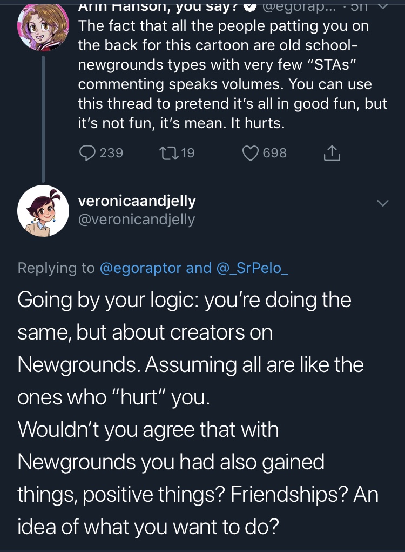Open egoraptor's tweet text about old school-newgrounds
Viewport: 405px width, 552px height.
click(232, 75)
